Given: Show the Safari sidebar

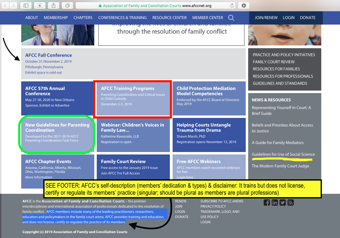Looking at the screenshot, I should click(x=26, y=6).
